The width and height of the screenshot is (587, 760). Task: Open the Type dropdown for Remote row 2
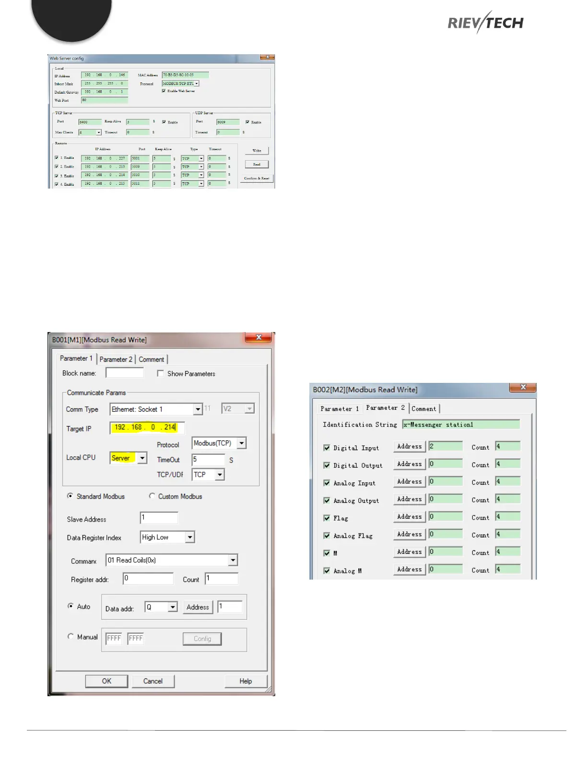click(201, 167)
